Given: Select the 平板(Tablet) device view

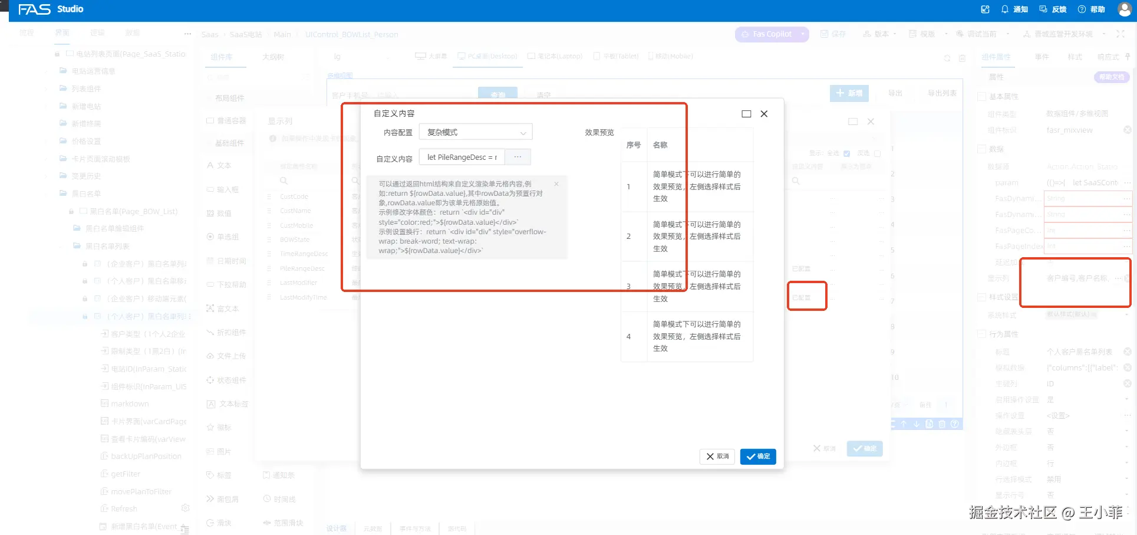Looking at the screenshot, I should click(616, 56).
